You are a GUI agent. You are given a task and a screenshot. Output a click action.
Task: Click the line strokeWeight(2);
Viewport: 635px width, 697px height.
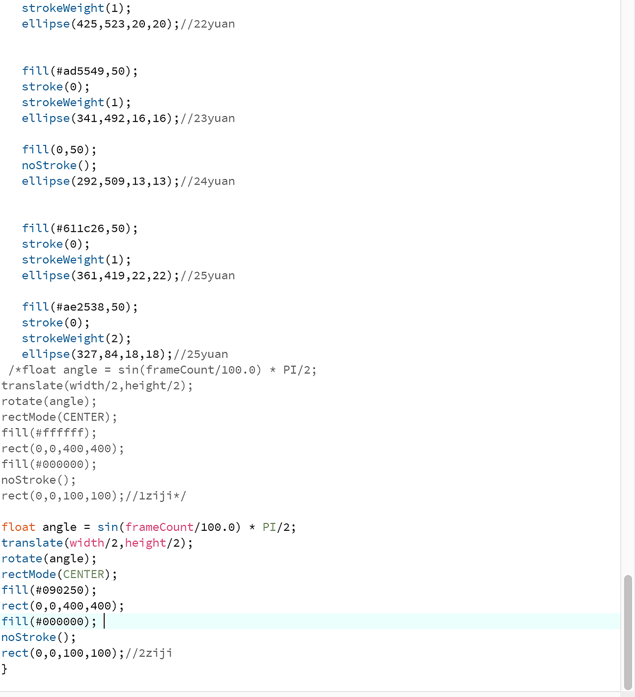click(x=76, y=338)
